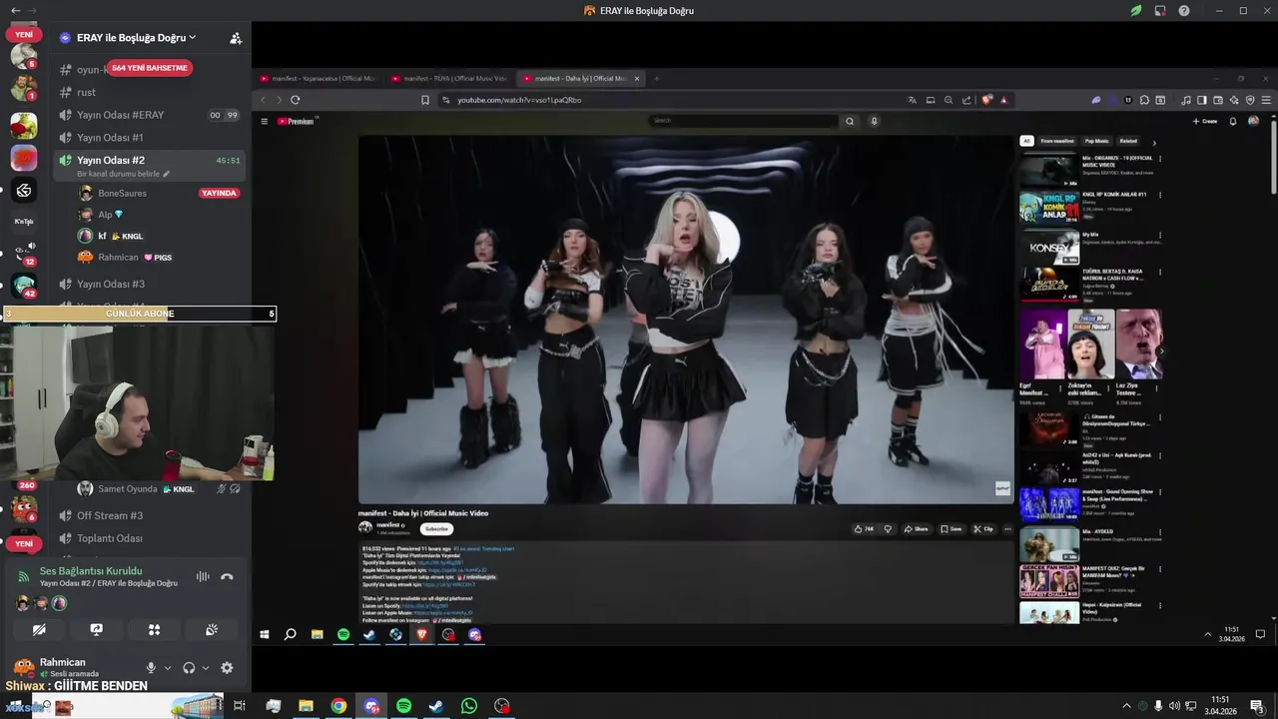Image resolution: width=1278 pixels, height=719 pixels.
Task: Disconnect from the voice channel
Action: point(227,577)
